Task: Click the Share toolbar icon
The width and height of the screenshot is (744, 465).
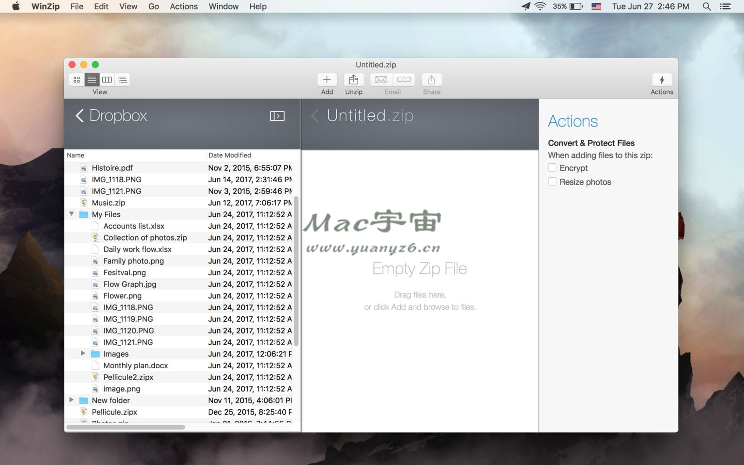Action: pos(431,80)
